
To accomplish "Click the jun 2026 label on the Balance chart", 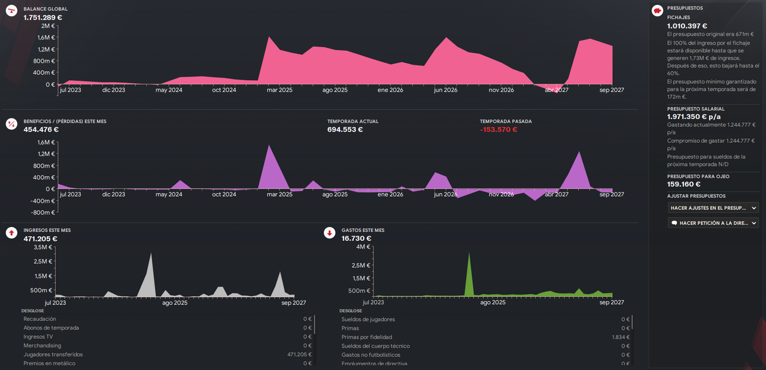I will (446, 90).
